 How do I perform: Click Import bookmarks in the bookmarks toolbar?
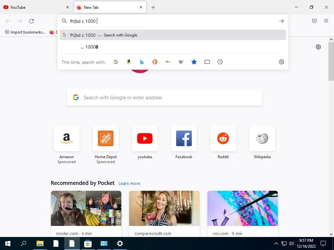pos(25,32)
